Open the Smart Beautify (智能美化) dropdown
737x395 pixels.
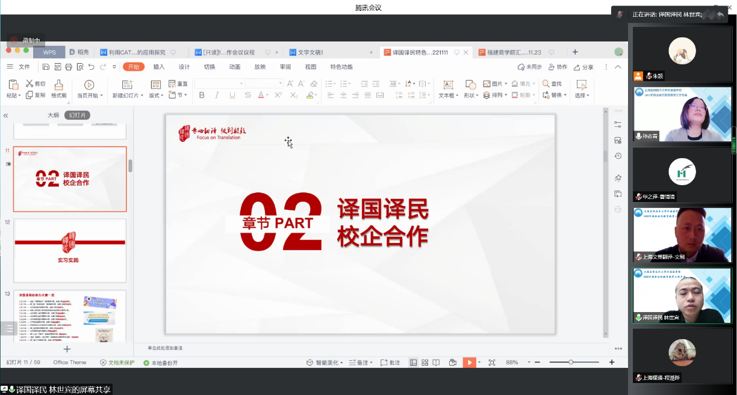[325, 363]
